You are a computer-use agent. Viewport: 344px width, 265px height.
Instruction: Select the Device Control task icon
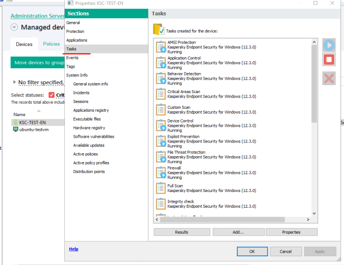click(x=161, y=125)
